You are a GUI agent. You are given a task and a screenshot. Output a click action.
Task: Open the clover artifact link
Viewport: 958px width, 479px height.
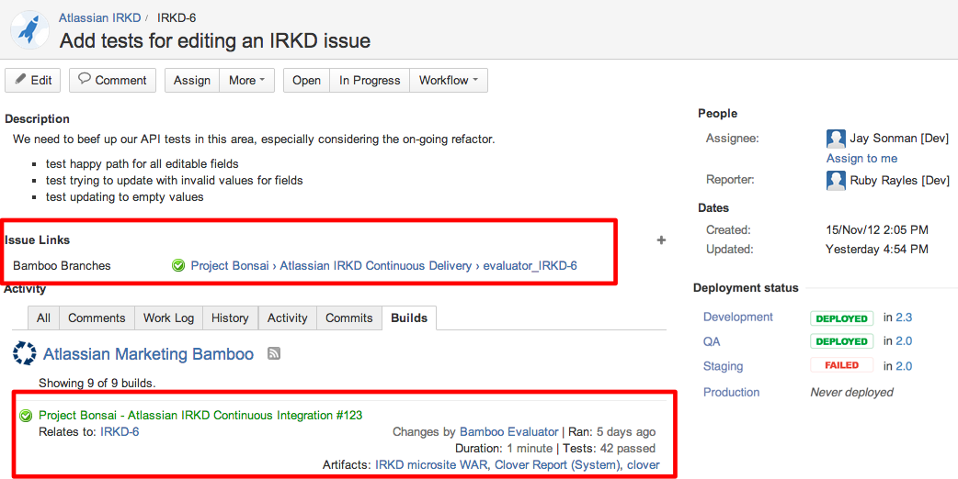point(644,465)
